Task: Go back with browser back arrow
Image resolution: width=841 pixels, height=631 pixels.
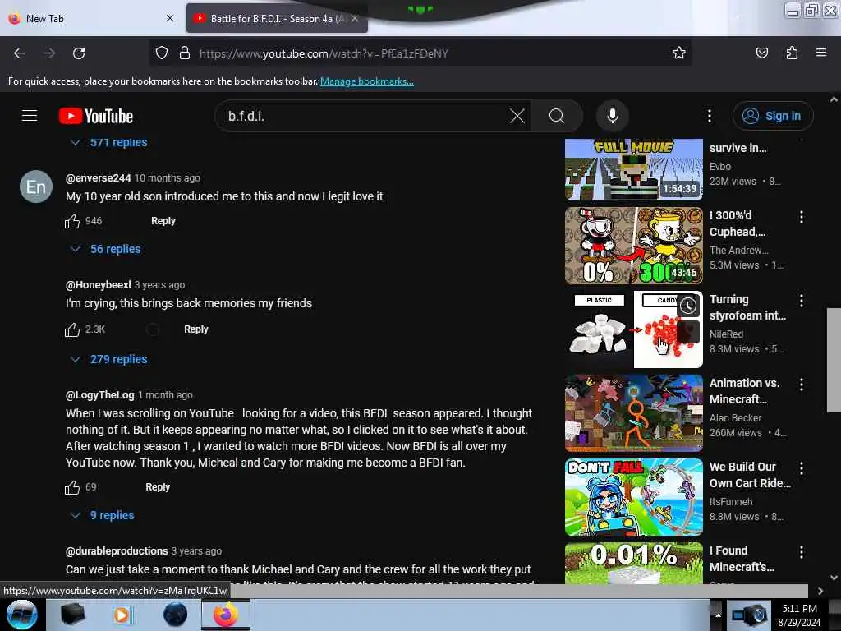Action: click(x=20, y=53)
